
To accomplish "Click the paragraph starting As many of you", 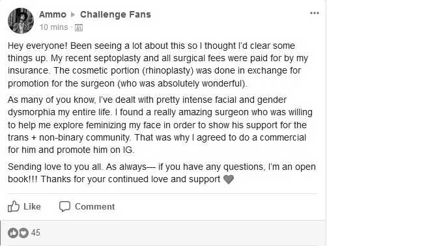I will coord(160,124).
